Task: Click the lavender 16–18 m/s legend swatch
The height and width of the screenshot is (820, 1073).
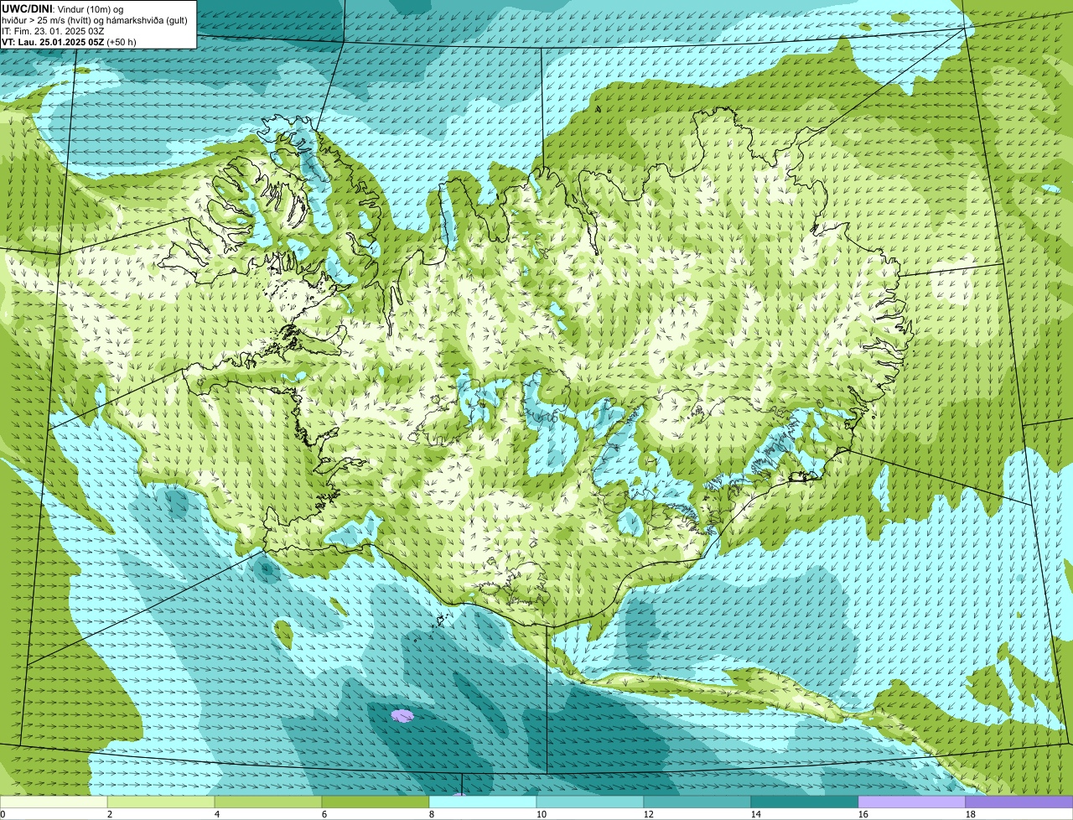Action: point(912,802)
